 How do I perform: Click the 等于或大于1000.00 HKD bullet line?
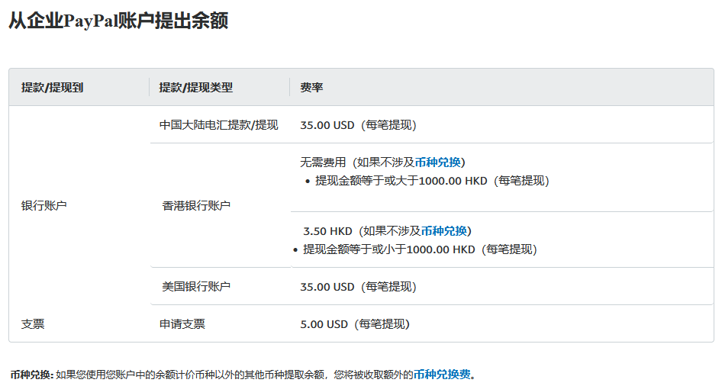[x=432, y=181]
